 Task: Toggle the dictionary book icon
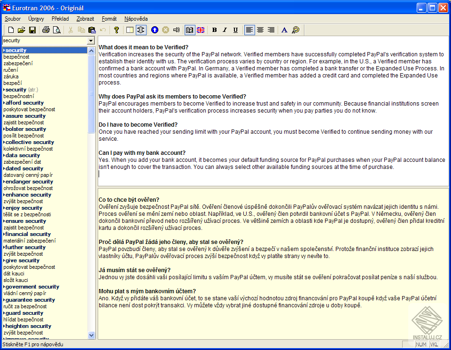pos(189,30)
